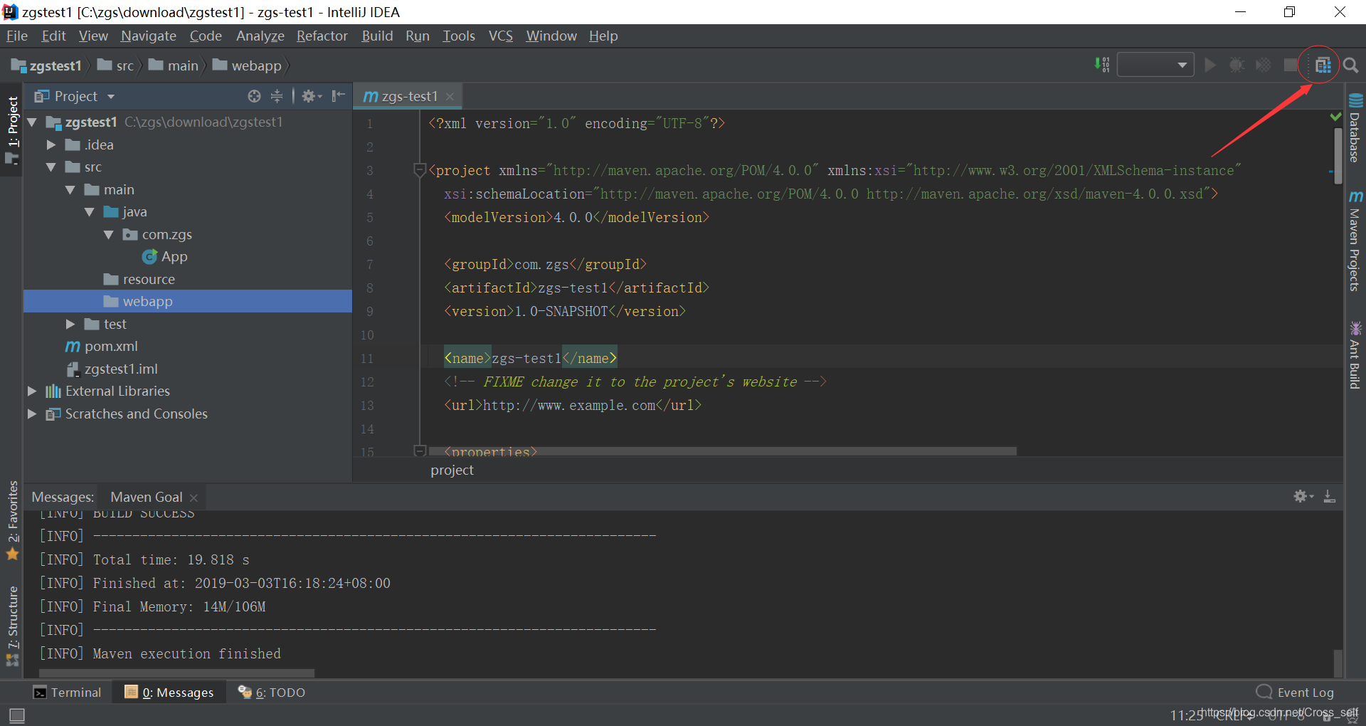The image size is (1366, 726).
Task: Open the Database tool window
Action: click(1355, 128)
